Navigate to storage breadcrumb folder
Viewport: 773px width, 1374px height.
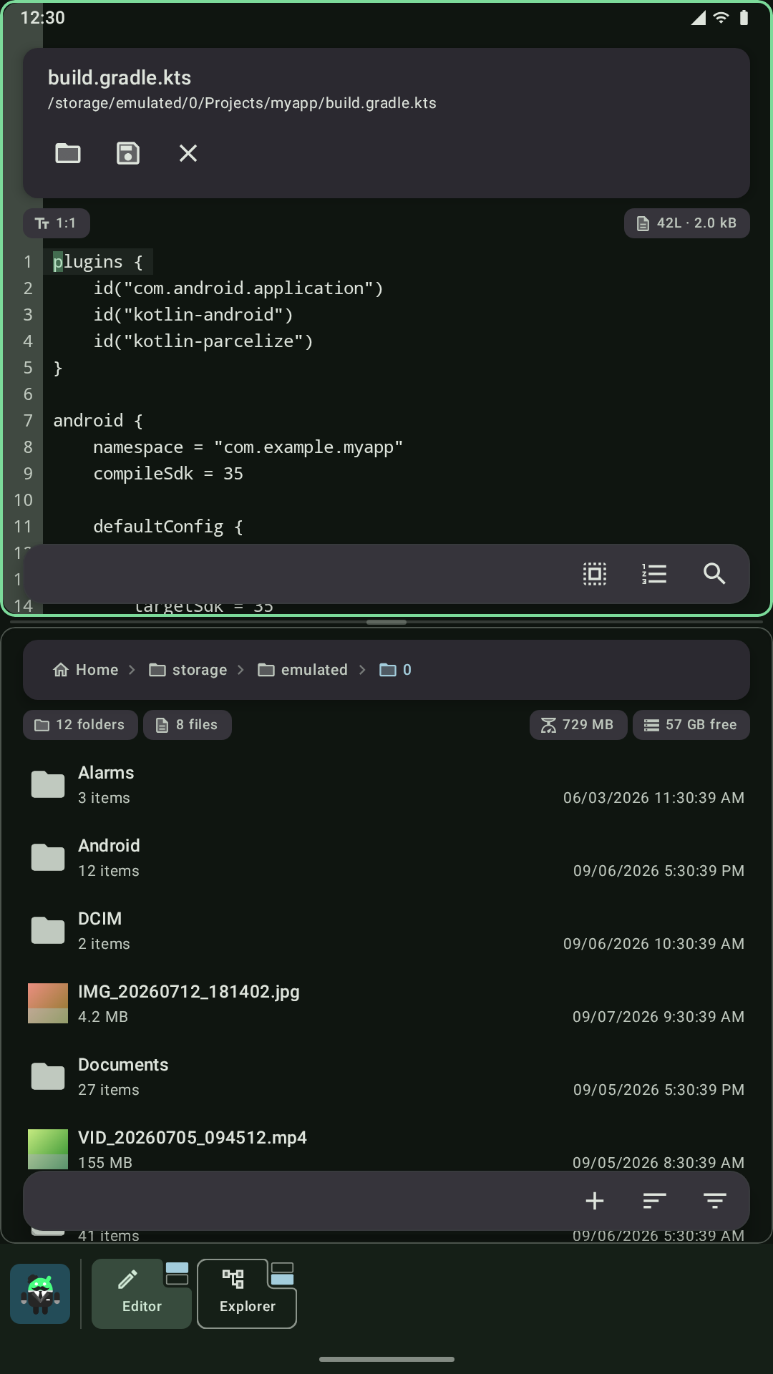coord(188,670)
